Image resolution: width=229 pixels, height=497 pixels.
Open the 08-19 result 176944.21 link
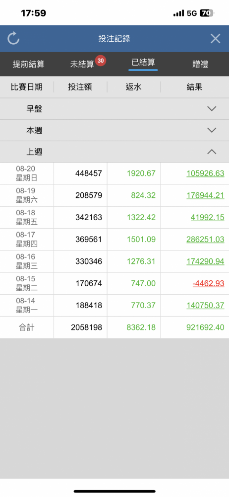click(205, 195)
